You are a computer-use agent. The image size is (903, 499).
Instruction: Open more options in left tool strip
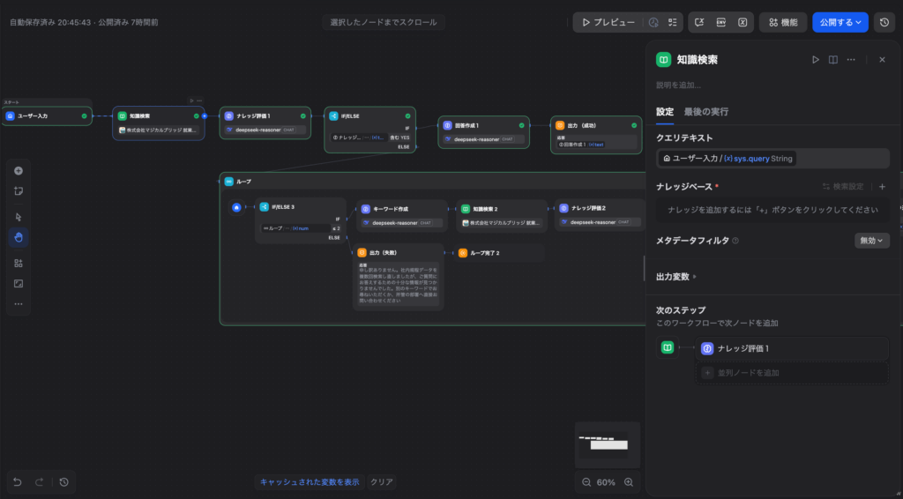[x=19, y=304]
